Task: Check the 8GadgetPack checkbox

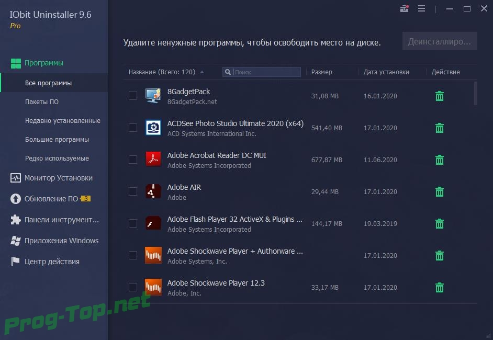Action: 133,96
